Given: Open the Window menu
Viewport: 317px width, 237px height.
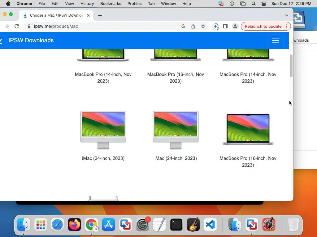Looking at the screenshot, I should [168, 4].
